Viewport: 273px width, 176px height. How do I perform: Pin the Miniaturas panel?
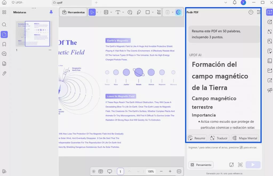(51, 12)
